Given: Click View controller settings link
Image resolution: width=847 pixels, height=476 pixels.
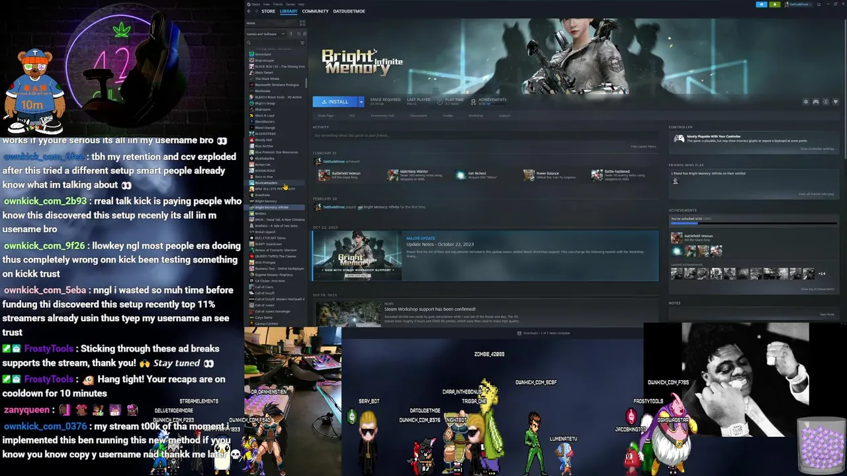Looking at the screenshot, I should pyautogui.click(x=817, y=149).
